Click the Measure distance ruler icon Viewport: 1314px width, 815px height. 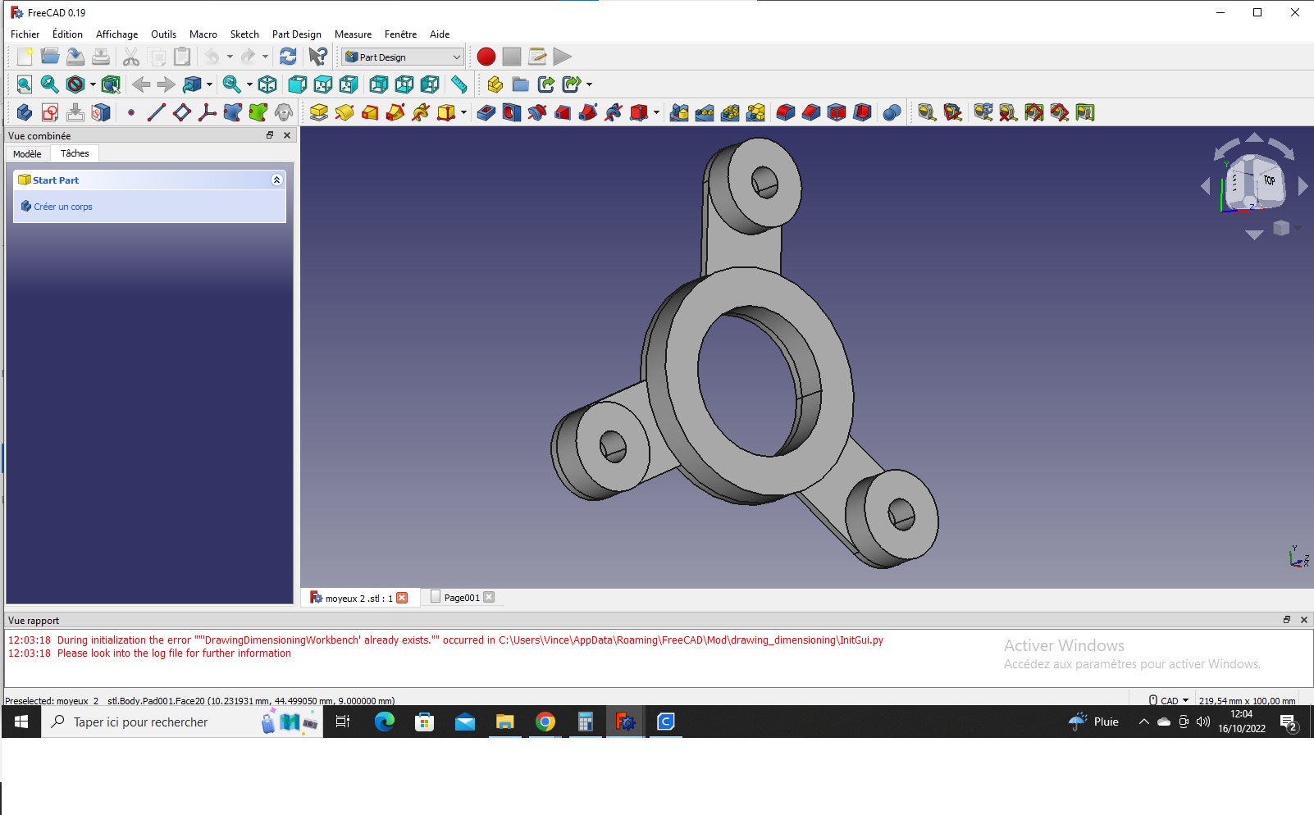(x=459, y=84)
